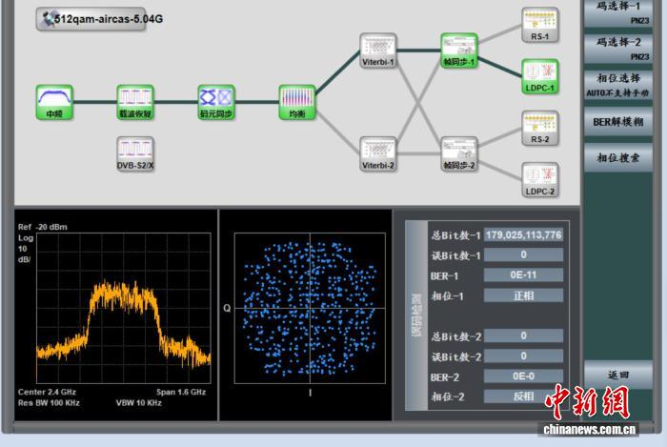Select the 帧同步-2 frame sync block
The width and height of the screenshot is (667, 447).
pyautogui.click(x=458, y=149)
